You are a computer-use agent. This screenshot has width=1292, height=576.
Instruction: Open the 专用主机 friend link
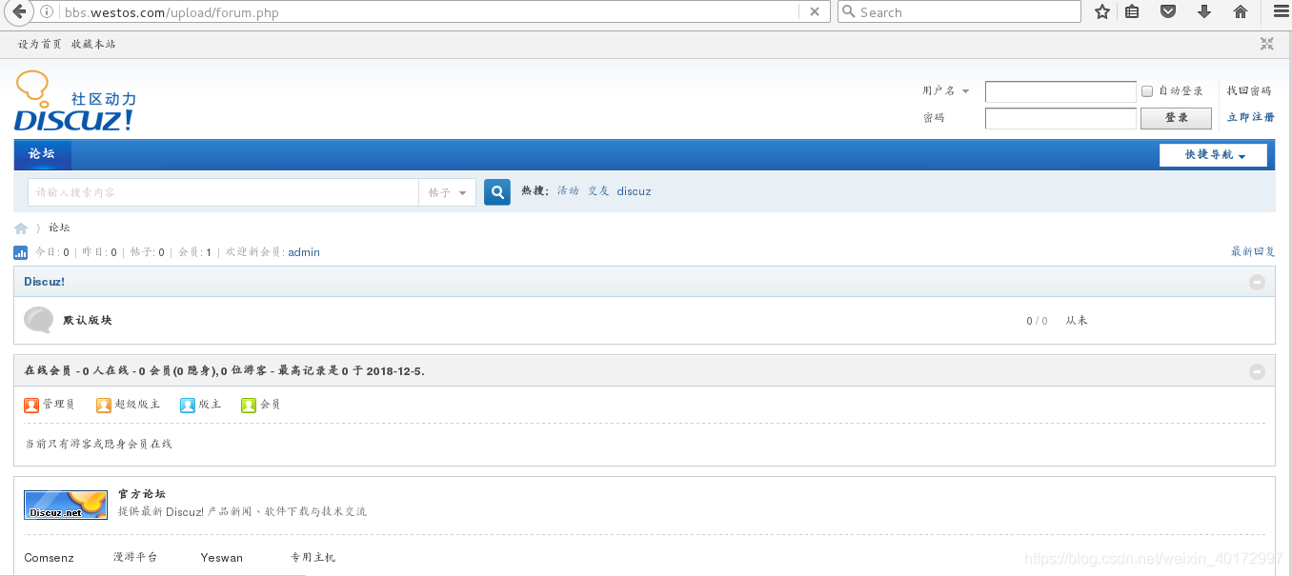pos(313,558)
